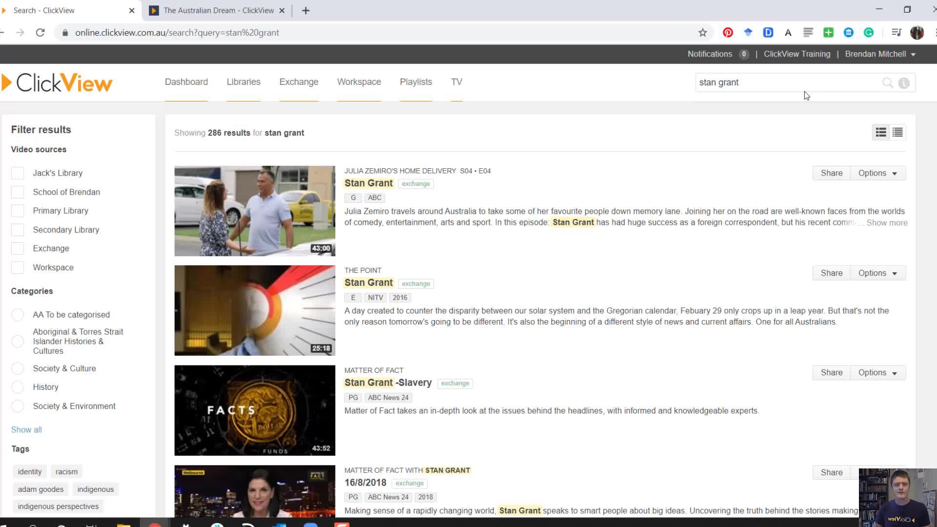Viewport: 937px width, 527px height.
Task: Open a new browser tab
Action: click(x=306, y=10)
